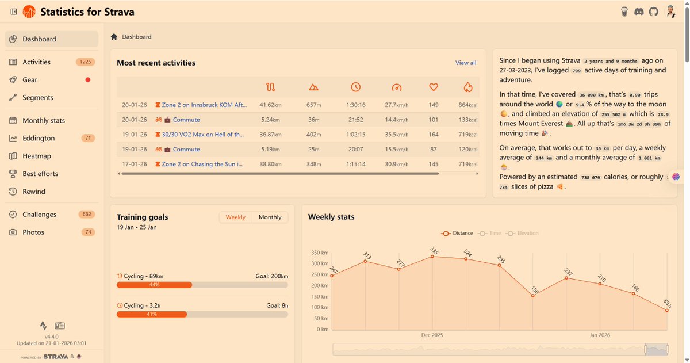Click the distance column header icon
The height and width of the screenshot is (363, 690).
(271, 87)
